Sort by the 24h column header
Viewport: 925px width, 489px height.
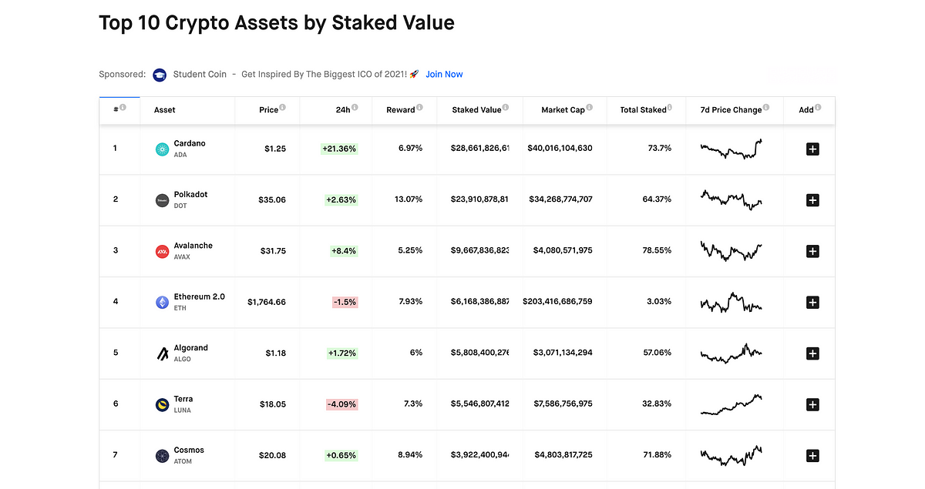pos(343,110)
